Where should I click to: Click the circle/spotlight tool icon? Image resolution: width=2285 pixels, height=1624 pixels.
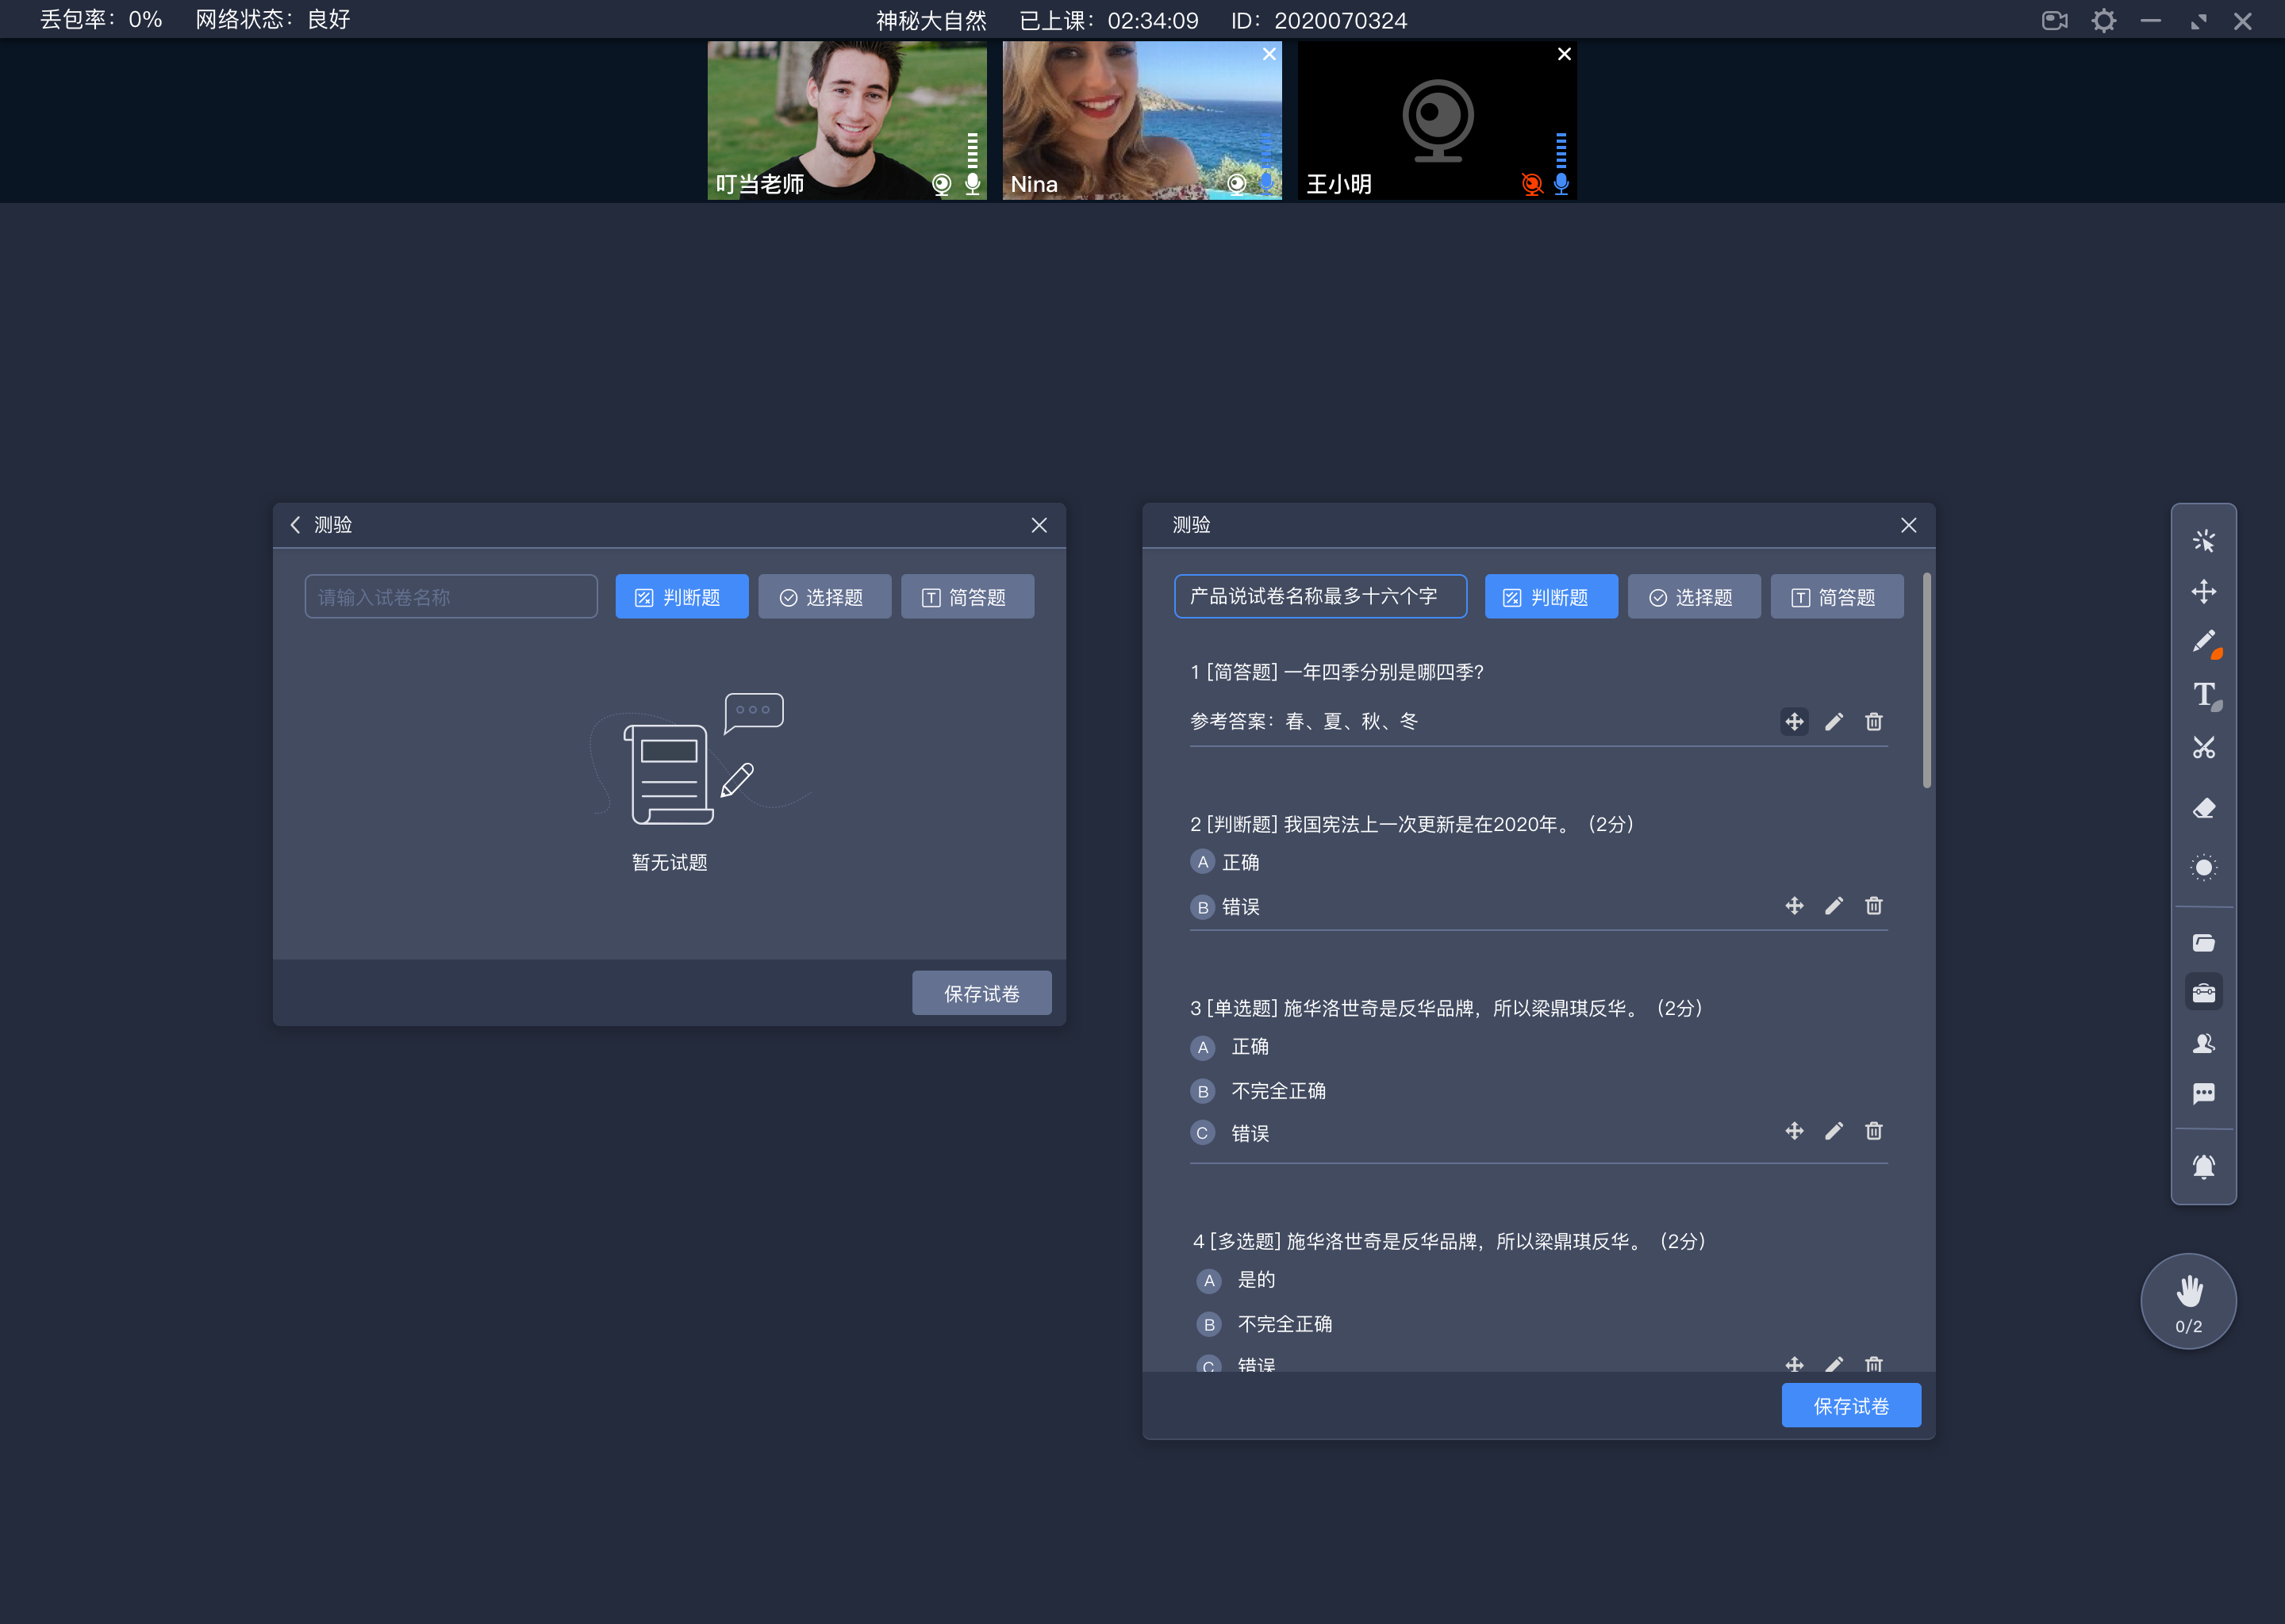(x=2206, y=863)
